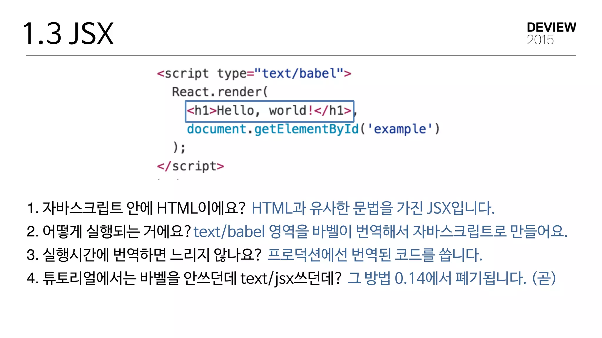Select the opening script type="text/babel" line

click(254, 73)
